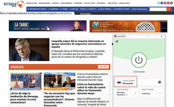Click the last dark-blue social icon
The height and width of the screenshot is (107, 174).
(171, 3)
